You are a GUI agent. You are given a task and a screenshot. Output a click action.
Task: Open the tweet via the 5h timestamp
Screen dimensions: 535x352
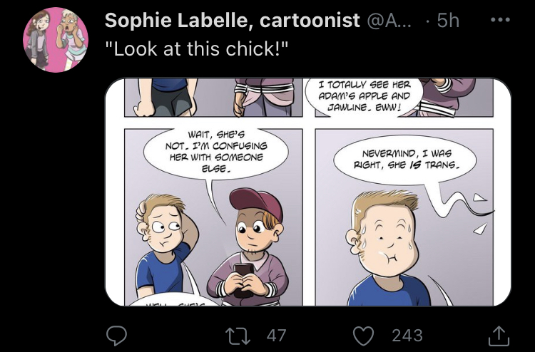[448, 21]
